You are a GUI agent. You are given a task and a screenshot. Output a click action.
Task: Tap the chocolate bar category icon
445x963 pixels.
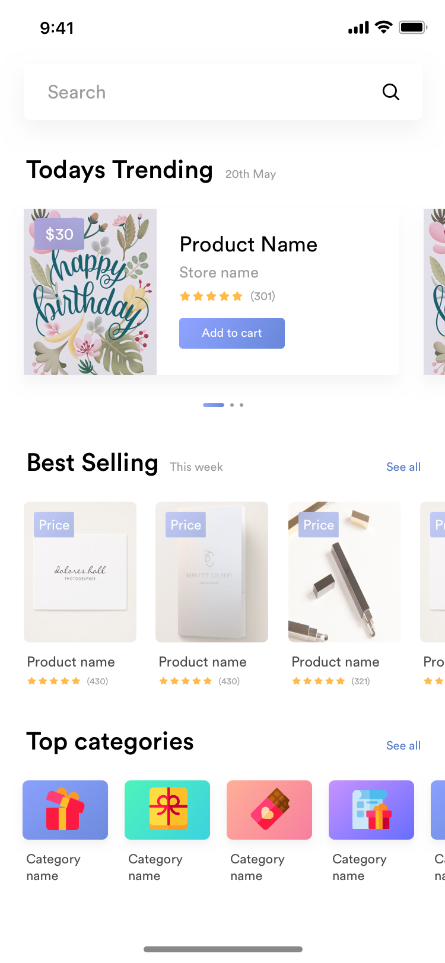coord(269,809)
